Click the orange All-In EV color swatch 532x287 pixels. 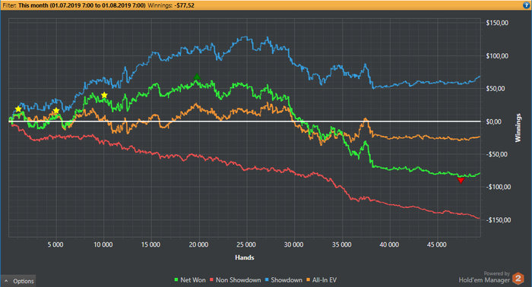(x=308, y=280)
